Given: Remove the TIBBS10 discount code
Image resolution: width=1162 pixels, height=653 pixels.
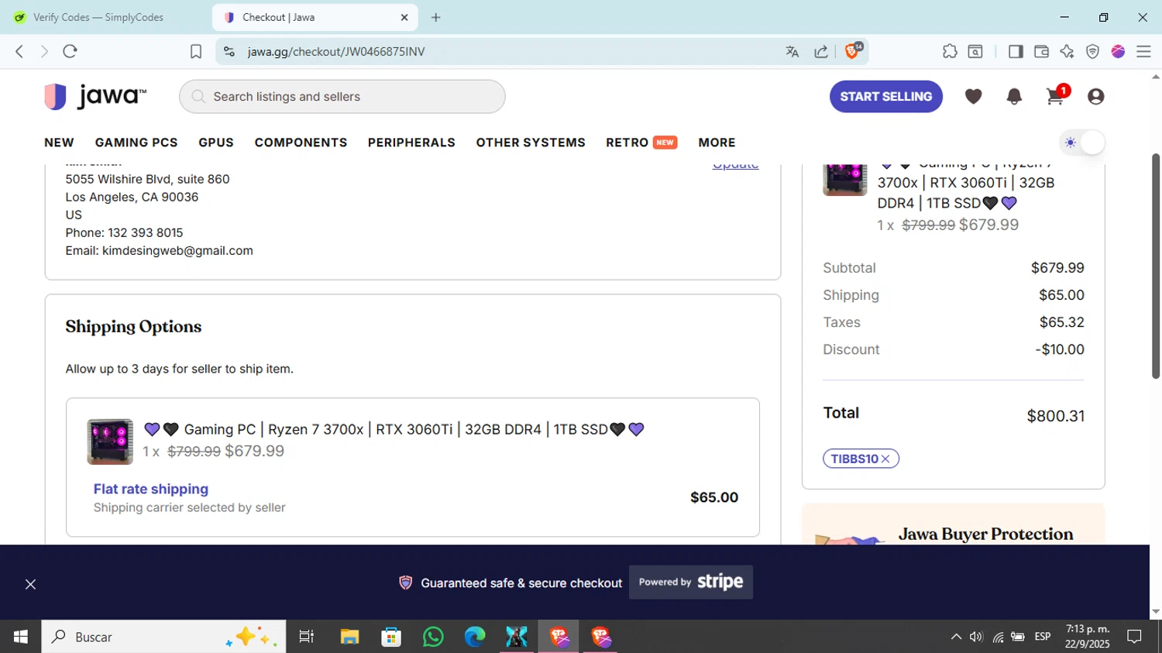Looking at the screenshot, I should pyautogui.click(x=885, y=459).
